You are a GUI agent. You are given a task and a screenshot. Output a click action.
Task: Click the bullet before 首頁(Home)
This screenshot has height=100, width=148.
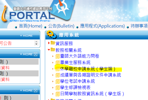(16, 27)
